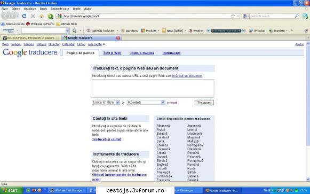This screenshot has width=310, height=194.
Task: Click the magnifier icon on the DAEMON toolbar
Action: click(74, 30)
